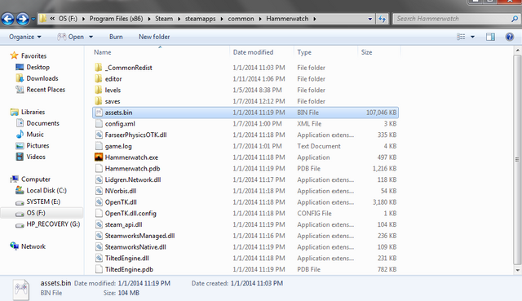Select the OpenTK.dll icon
This screenshot has height=301, width=522.
[99, 202]
